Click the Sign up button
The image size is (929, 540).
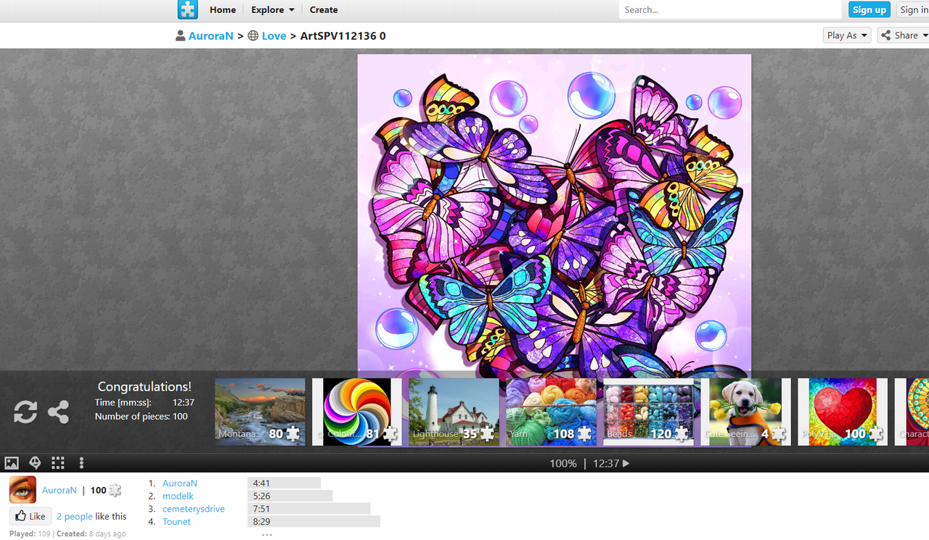pyautogui.click(x=869, y=9)
